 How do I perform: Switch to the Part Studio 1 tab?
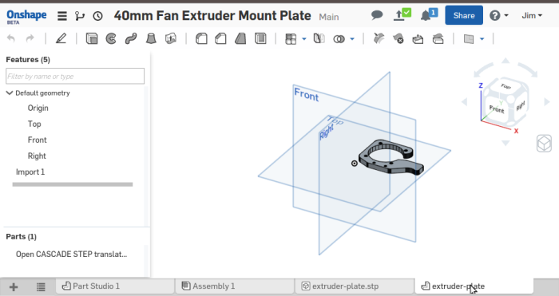[x=115, y=286]
